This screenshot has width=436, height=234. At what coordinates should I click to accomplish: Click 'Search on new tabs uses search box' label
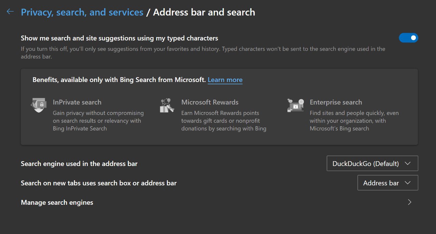99,183
